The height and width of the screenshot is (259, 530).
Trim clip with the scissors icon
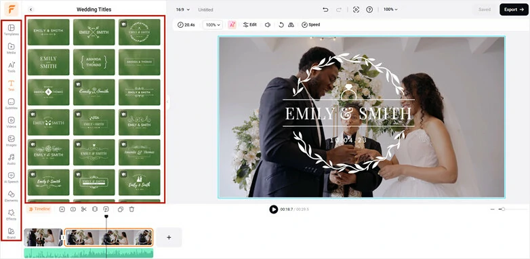click(84, 210)
